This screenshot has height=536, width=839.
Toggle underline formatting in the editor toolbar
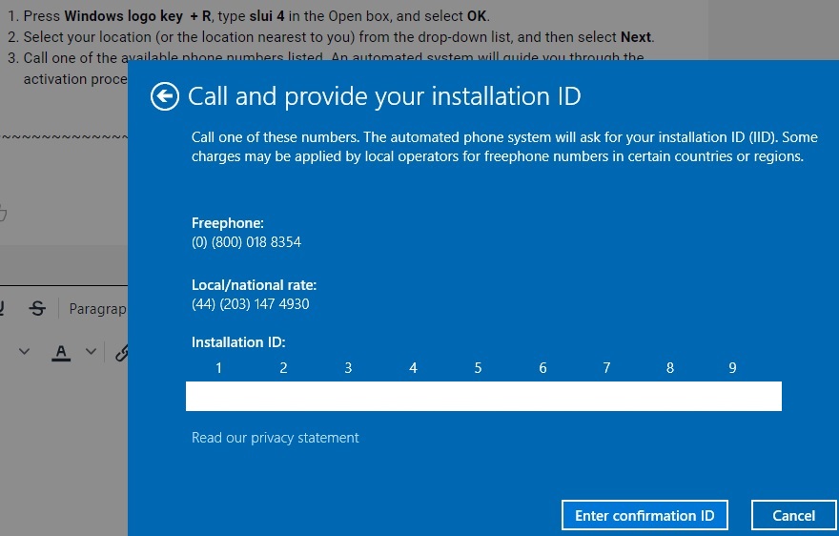(x=2, y=308)
